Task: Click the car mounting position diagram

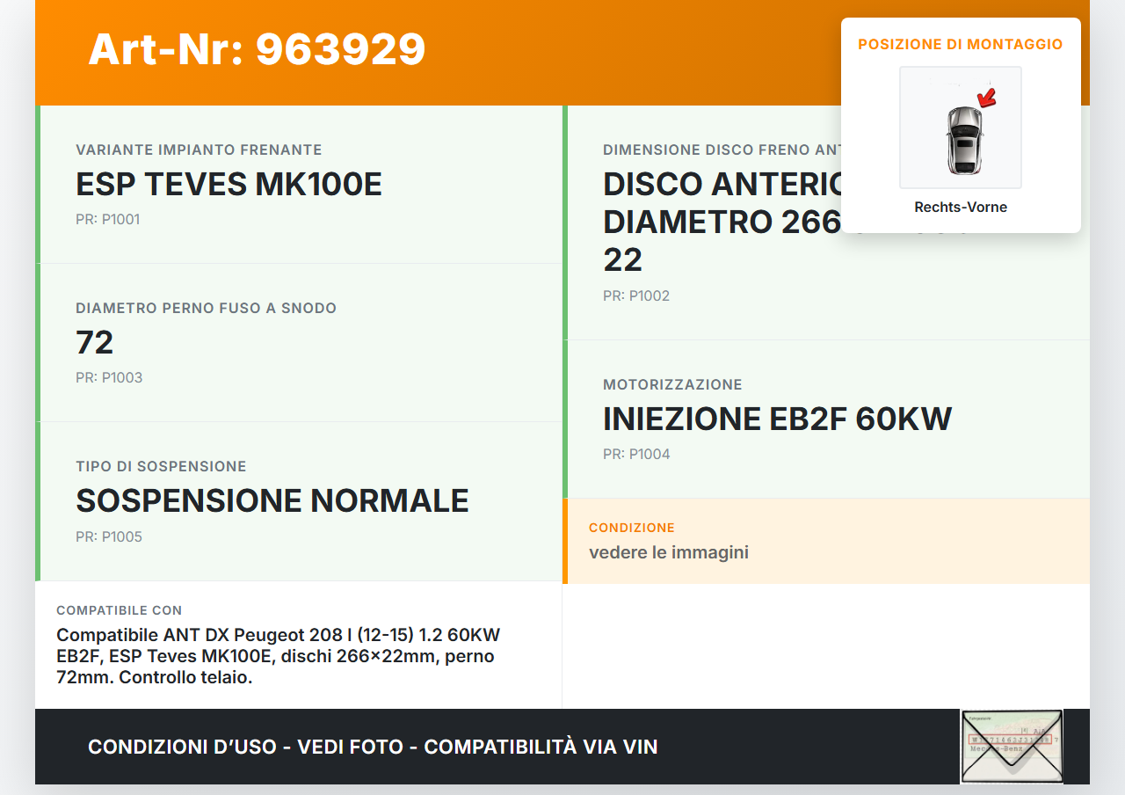Action: [x=960, y=127]
